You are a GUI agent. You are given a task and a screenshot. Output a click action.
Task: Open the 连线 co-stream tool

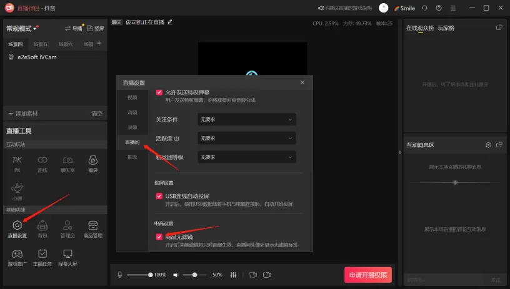pyautogui.click(x=42, y=164)
